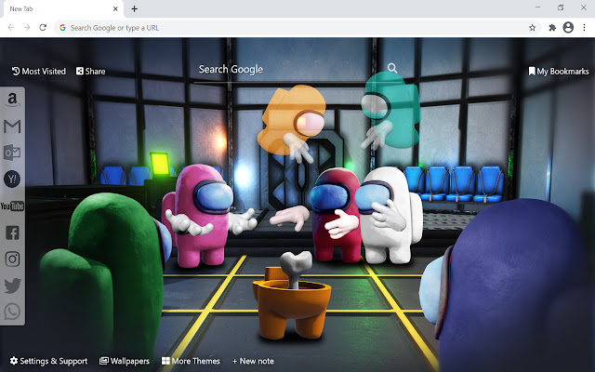Open the Chrome profile avatar
595x372 pixels.
[x=568, y=27]
